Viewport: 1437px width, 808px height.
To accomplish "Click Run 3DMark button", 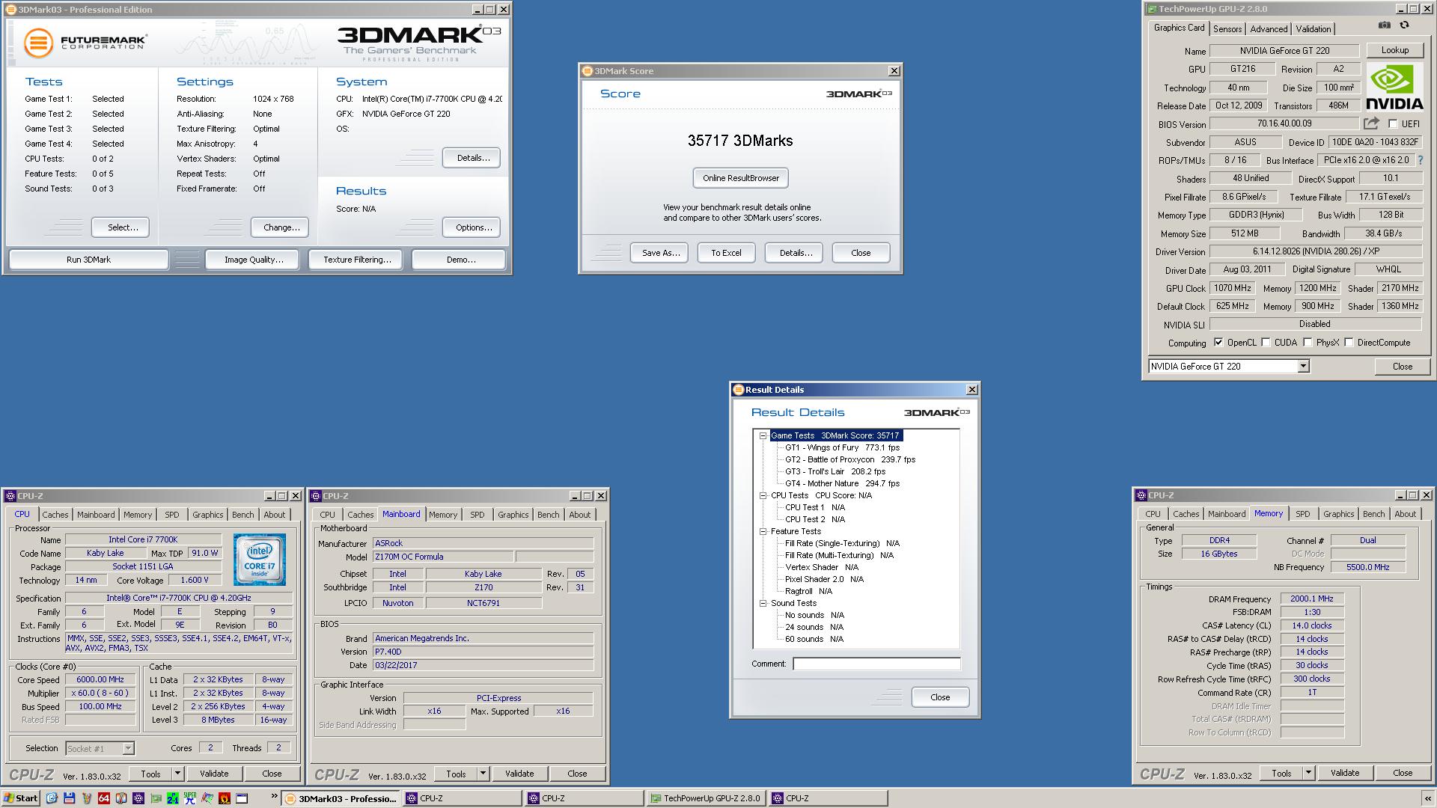I will point(88,260).
